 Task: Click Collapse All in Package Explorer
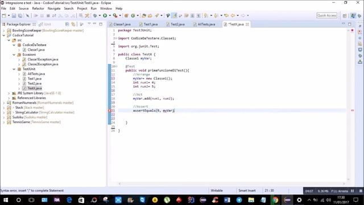click(x=67, y=24)
